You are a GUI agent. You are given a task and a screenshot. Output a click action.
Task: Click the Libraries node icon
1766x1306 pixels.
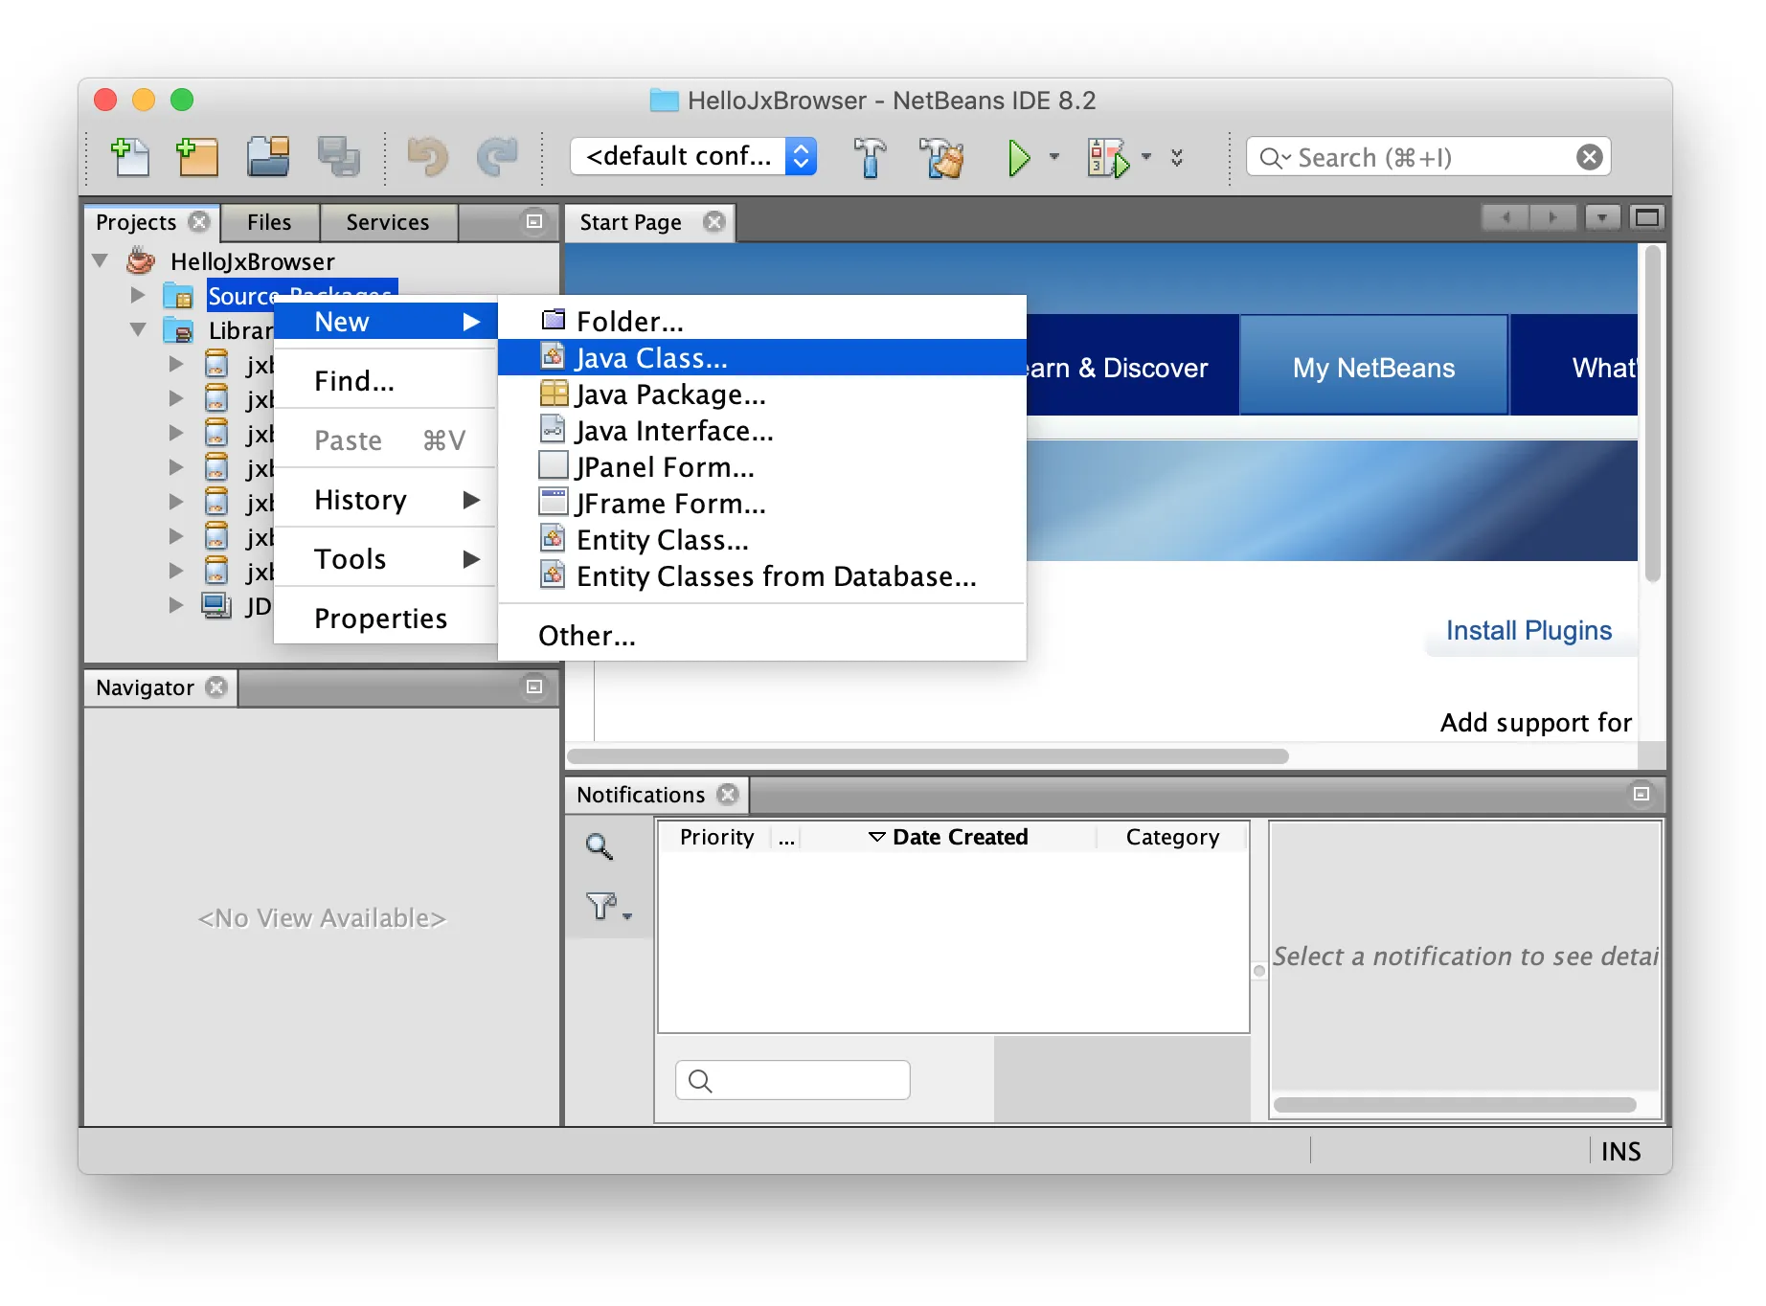[x=178, y=330]
